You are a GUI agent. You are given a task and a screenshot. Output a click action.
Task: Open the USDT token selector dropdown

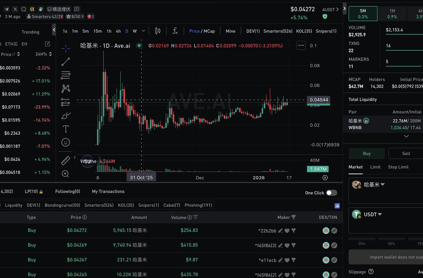click(x=367, y=214)
